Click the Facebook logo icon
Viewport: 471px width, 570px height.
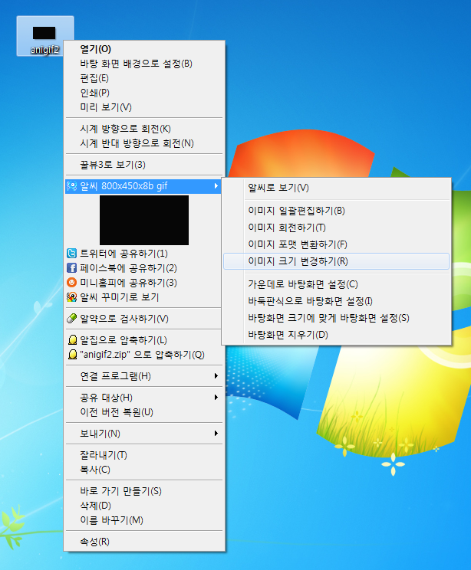pyautogui.click(x=71, y=268)
